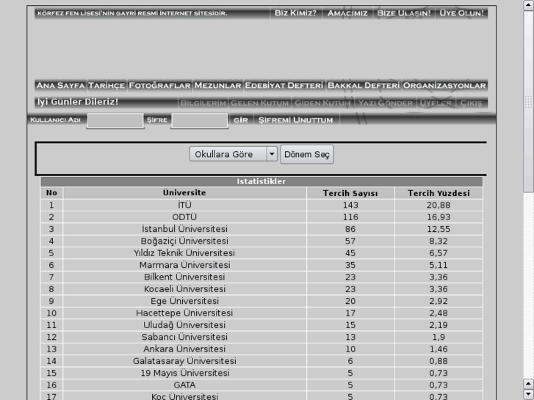Screen dimensions: 534x400
Task: Click the Gir login button
Action: [x=241, y=120]
